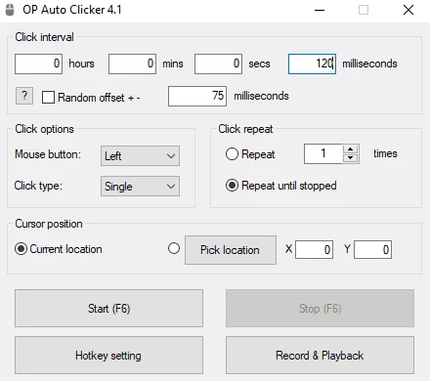Enable the Random offset checkbox

48,98
